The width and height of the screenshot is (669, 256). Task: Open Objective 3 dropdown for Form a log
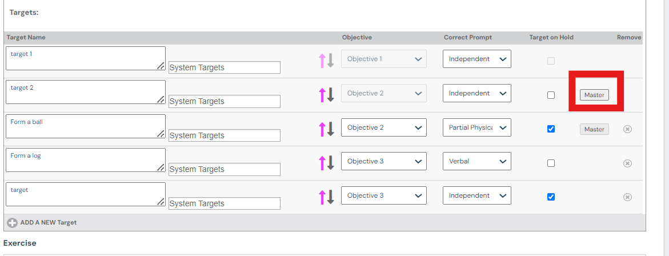383,161
